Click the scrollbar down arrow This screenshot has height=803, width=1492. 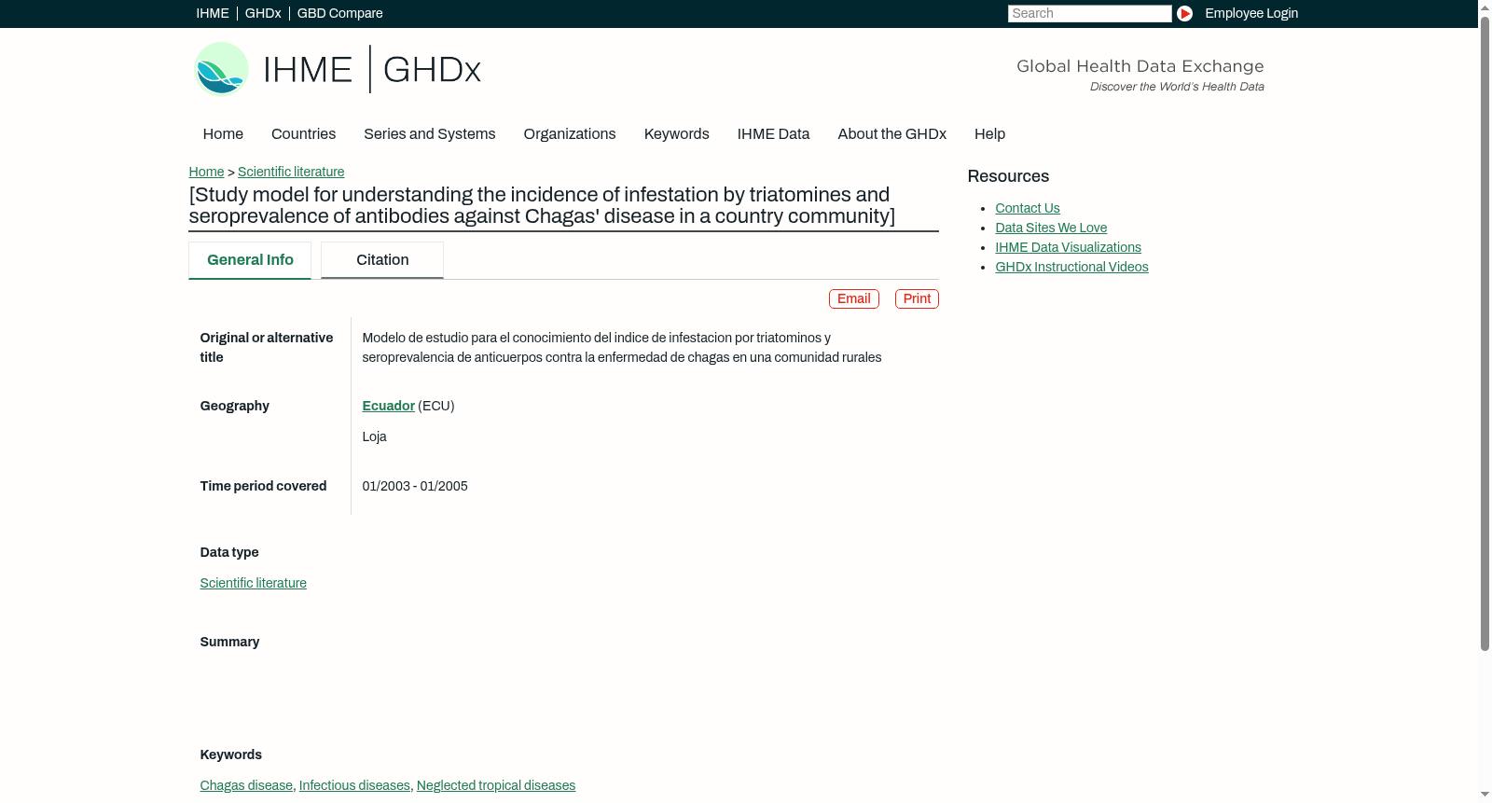pyautogui.click(x=1485, y=795)
